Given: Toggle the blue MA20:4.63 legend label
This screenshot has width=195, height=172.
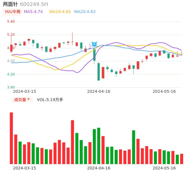Looking at the screenshot, I should tap(85, 12).
